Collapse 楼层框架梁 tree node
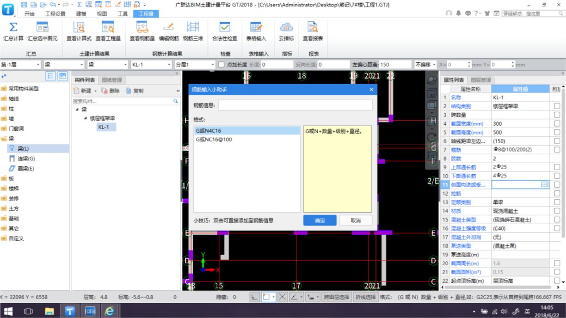The height and width of the screenshot is (318, 566). coord(85,118)
